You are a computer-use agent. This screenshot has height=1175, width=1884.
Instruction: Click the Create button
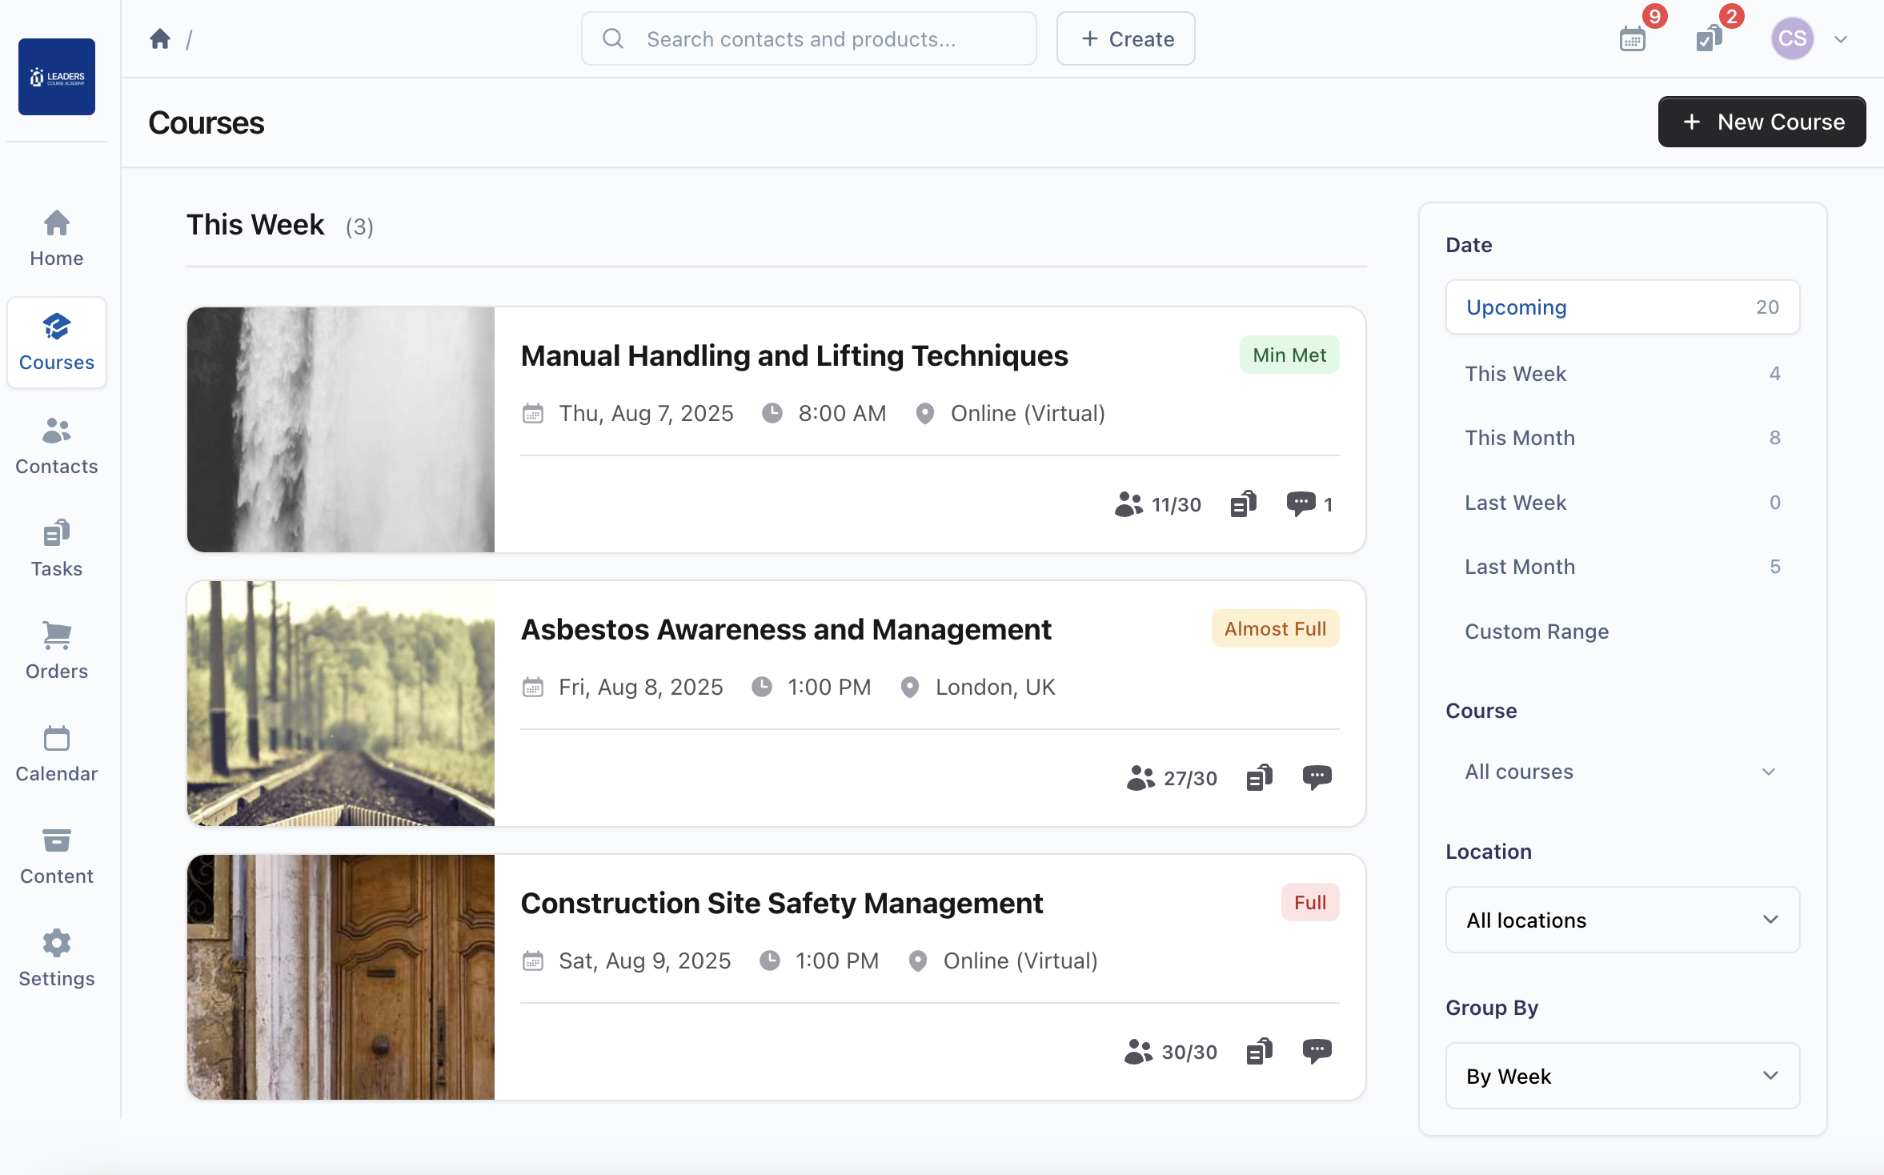click(x=1125, y=38)
